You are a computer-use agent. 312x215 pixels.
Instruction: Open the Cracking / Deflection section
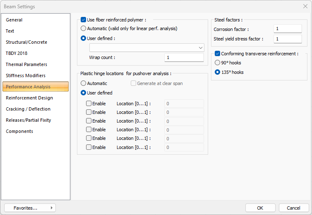point(28,109)
